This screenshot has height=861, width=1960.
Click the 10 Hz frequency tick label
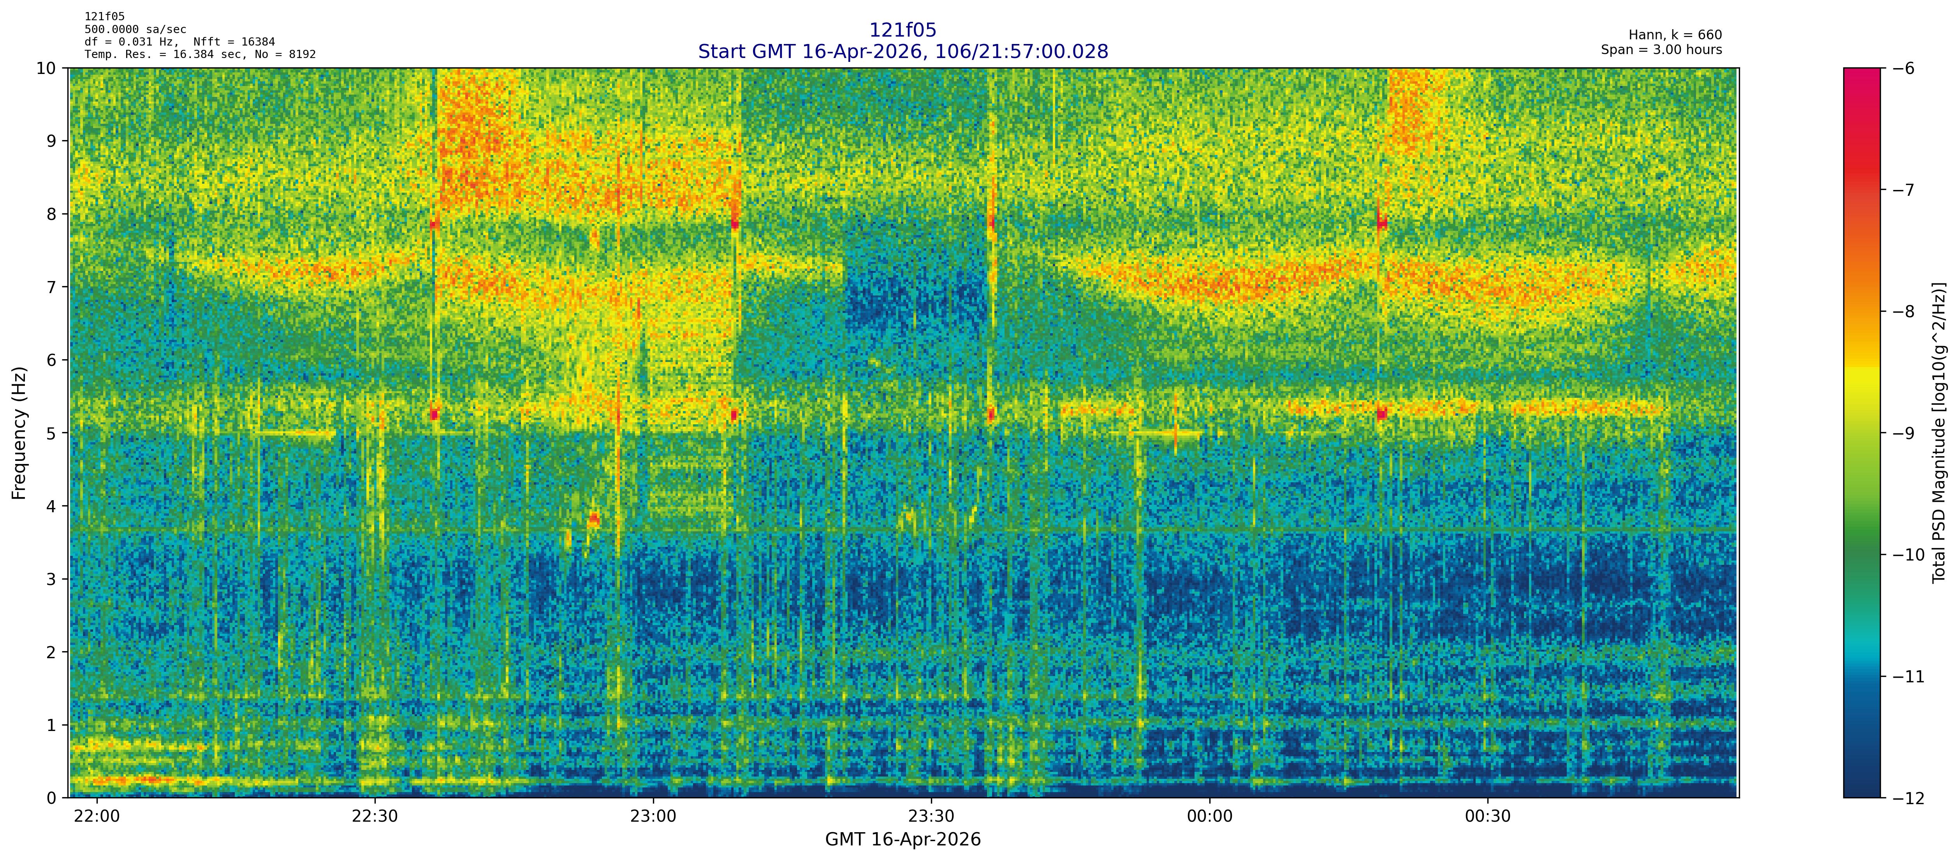pyautogui.click(x=46, y=69)
